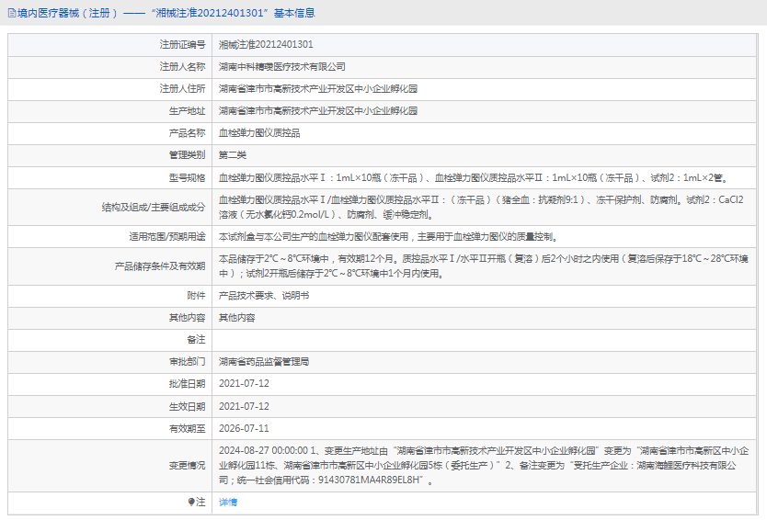Viewport: 767px width, 520px height.
Task: Select approval department 湖南省药品监督管理局
Action: (x=264, y=362)
